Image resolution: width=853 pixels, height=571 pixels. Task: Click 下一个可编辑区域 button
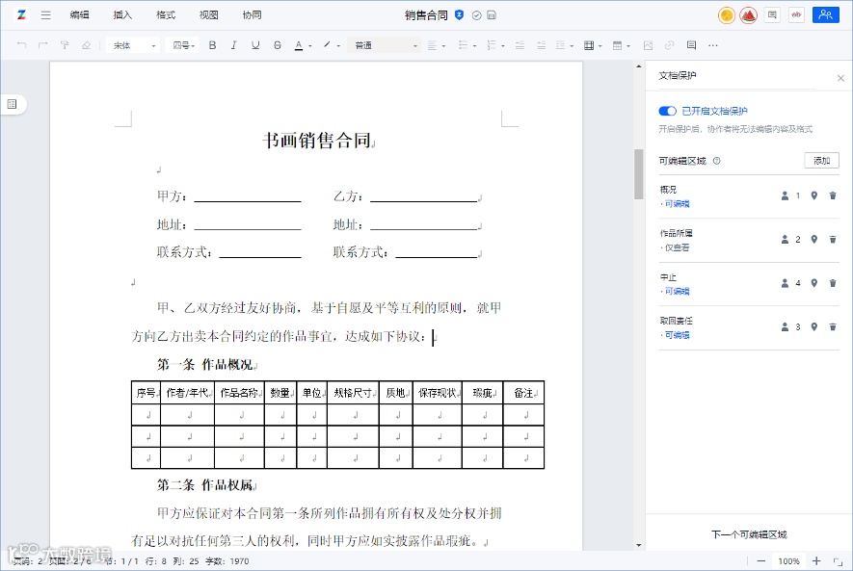(749, 534)
